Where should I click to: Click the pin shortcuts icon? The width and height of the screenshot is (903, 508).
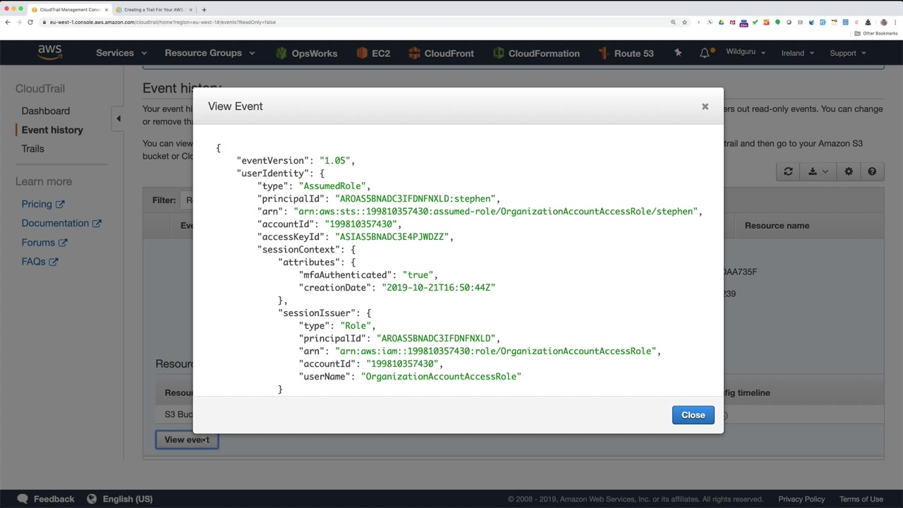[x=678, y=53]
